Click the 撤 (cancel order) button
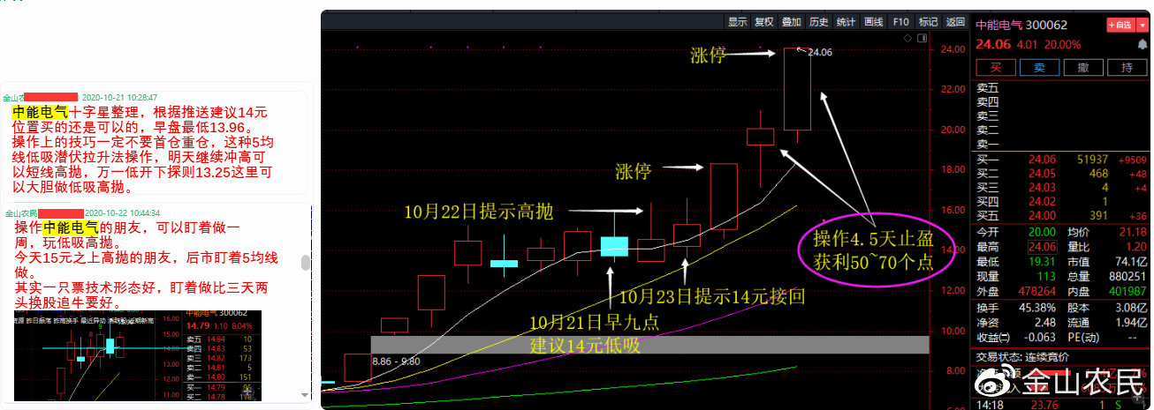Screen dimensions: 1154x410 (1083, 68)
